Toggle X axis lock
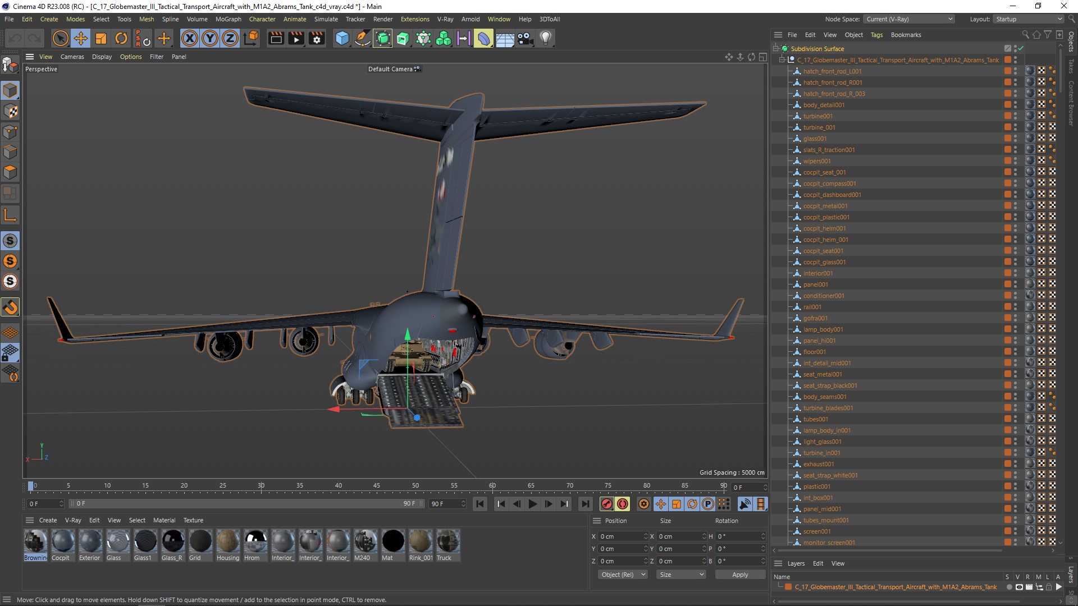This screenshot has height=606, width=1078. tap(190, 38)
